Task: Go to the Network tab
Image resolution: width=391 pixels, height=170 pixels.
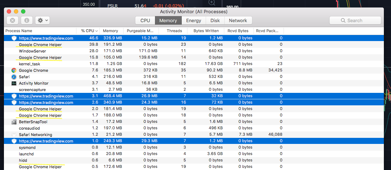Action: 238,20
